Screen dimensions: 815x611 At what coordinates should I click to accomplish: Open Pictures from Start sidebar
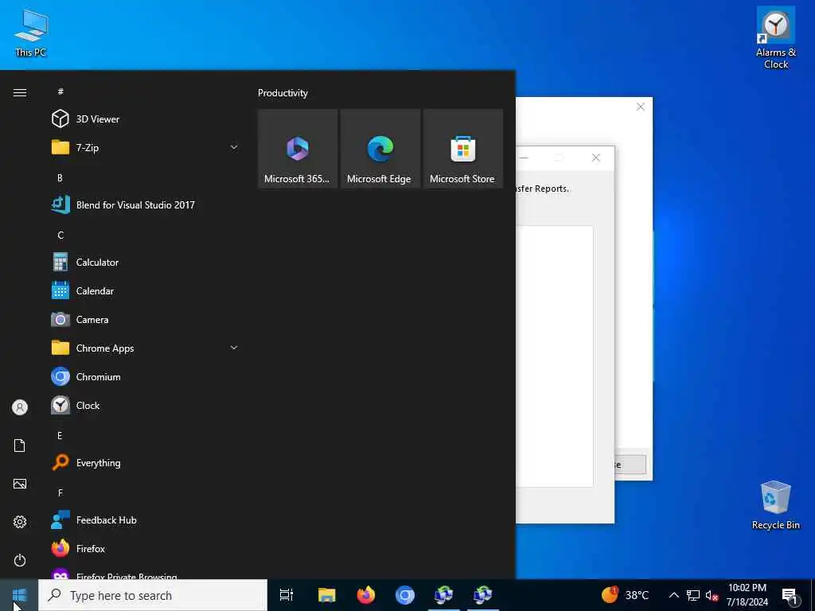click(20, 484)
